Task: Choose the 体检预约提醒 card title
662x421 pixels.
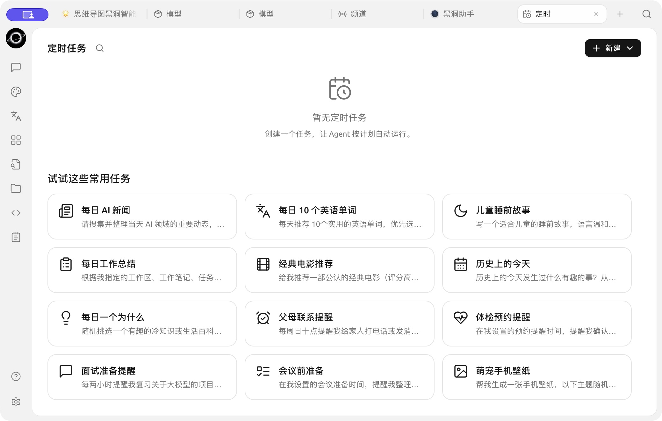Action: point(503,317)
